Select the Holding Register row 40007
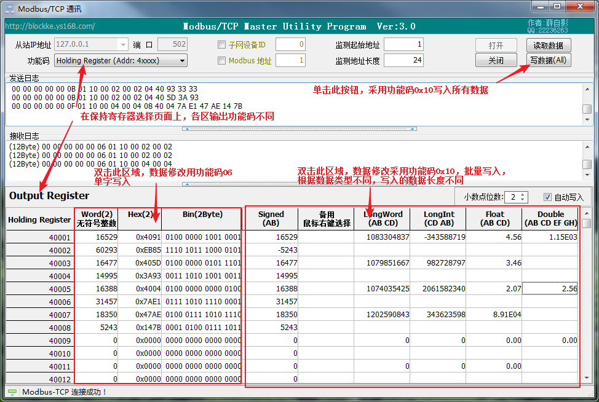 click(x=40, y=315)
